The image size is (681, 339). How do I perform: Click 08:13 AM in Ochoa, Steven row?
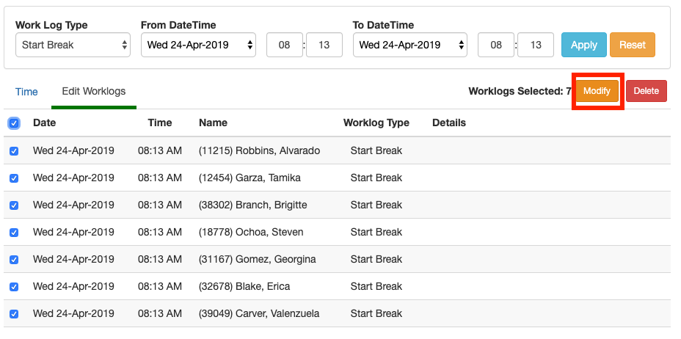160,232
